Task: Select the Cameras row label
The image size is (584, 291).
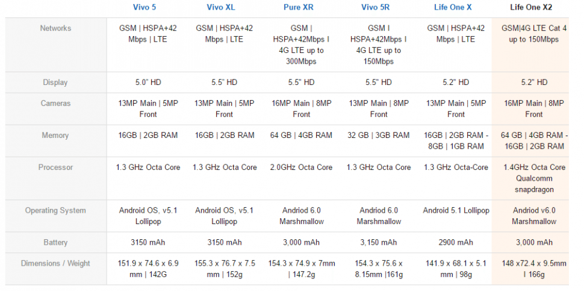Action: (x=55, y=104)
